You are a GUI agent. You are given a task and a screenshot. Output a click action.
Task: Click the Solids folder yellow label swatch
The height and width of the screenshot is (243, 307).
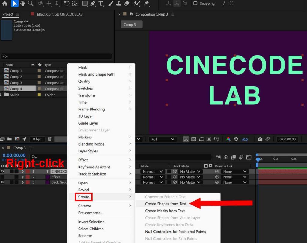[39, 95]
